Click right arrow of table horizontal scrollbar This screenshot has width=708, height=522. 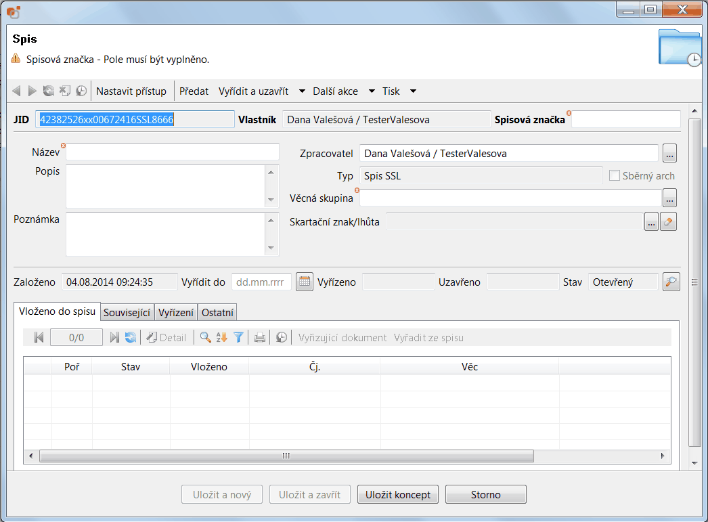click(x=663, y=456)
